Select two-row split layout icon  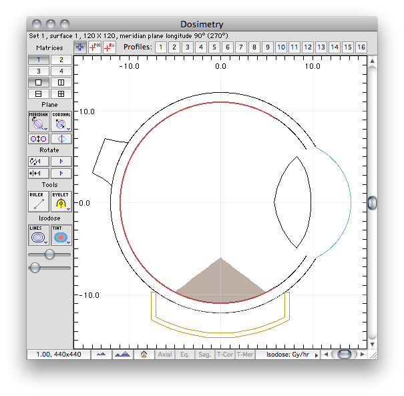[x=38, y=93]
